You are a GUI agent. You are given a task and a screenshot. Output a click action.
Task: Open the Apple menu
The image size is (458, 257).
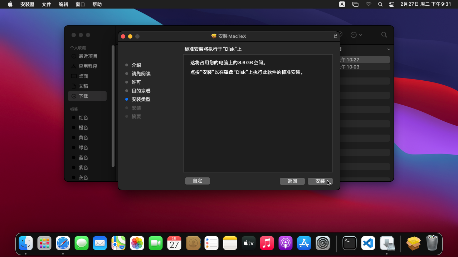(x=10, y=4)
